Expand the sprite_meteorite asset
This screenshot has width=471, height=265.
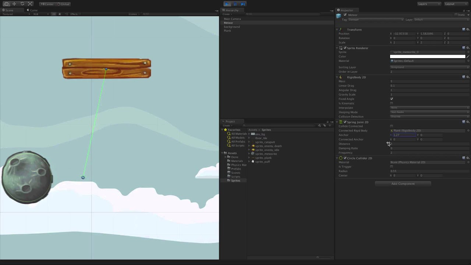click(x=249, y=154)
